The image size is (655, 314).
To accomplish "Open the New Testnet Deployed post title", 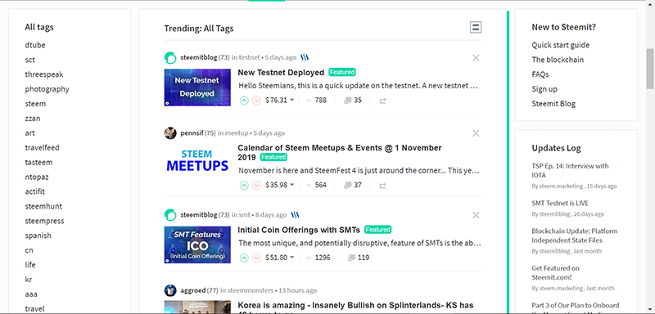I will 281,72.
